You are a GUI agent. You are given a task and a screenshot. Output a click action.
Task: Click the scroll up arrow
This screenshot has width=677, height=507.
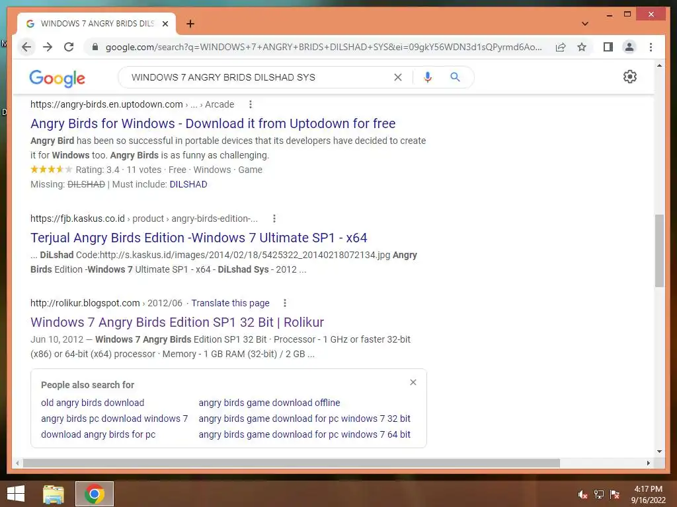[659, 65]
